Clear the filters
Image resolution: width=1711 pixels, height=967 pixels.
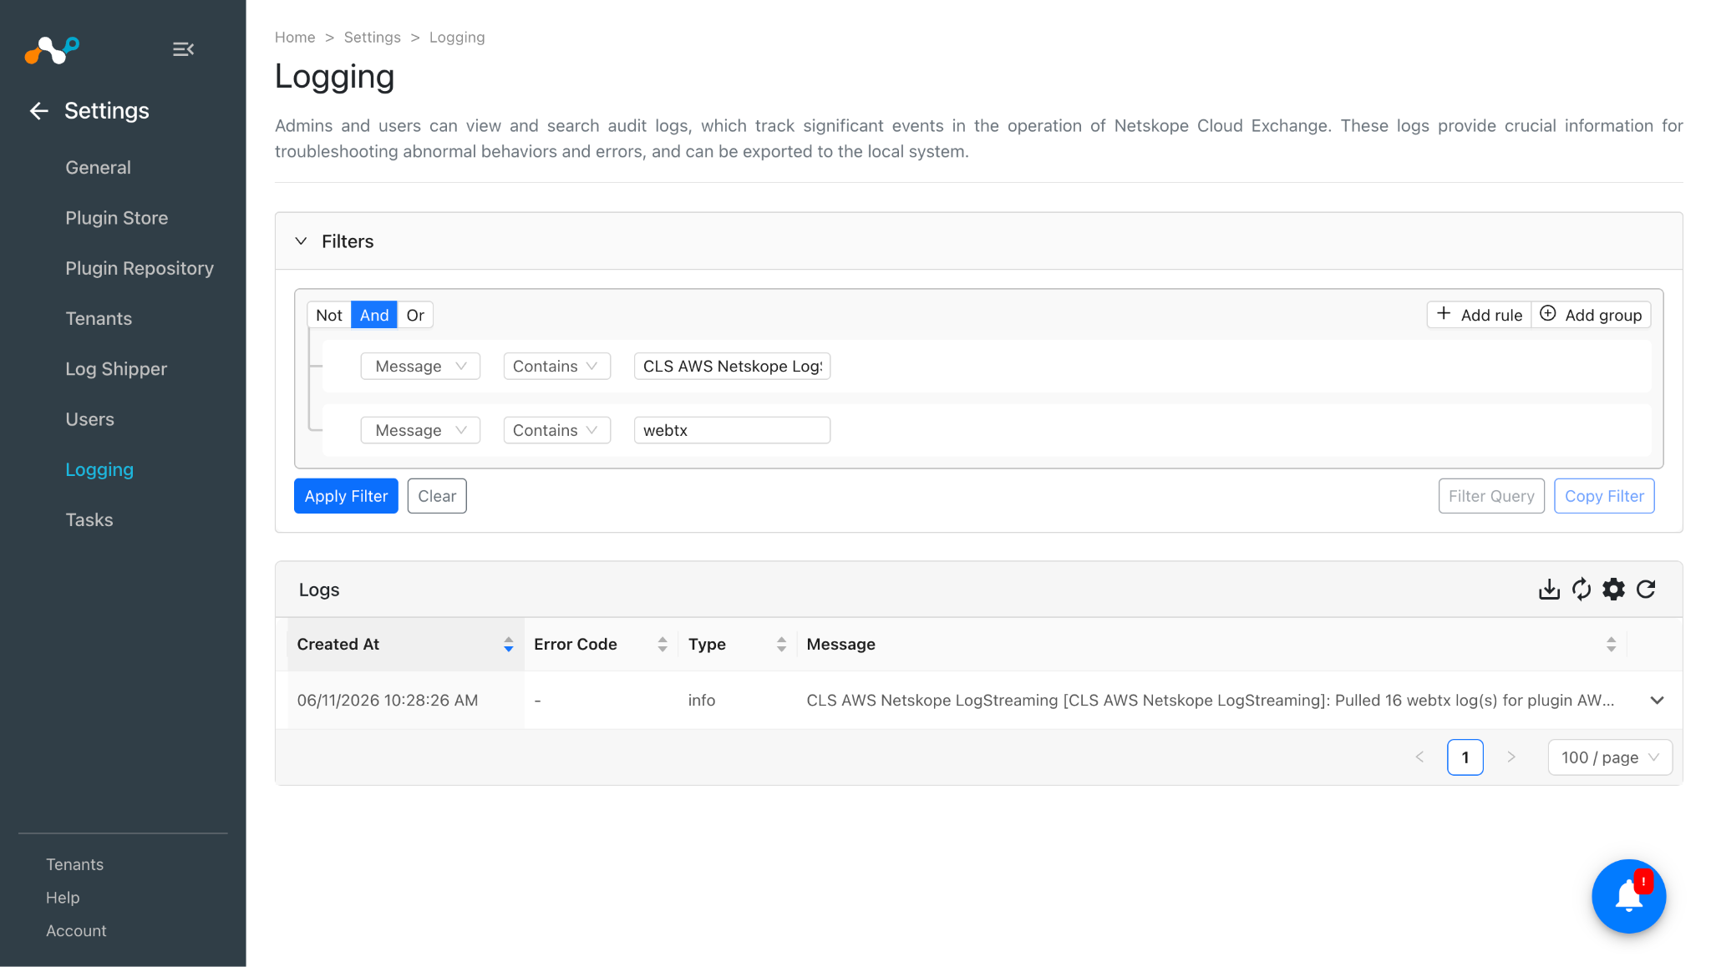point(437,496)
